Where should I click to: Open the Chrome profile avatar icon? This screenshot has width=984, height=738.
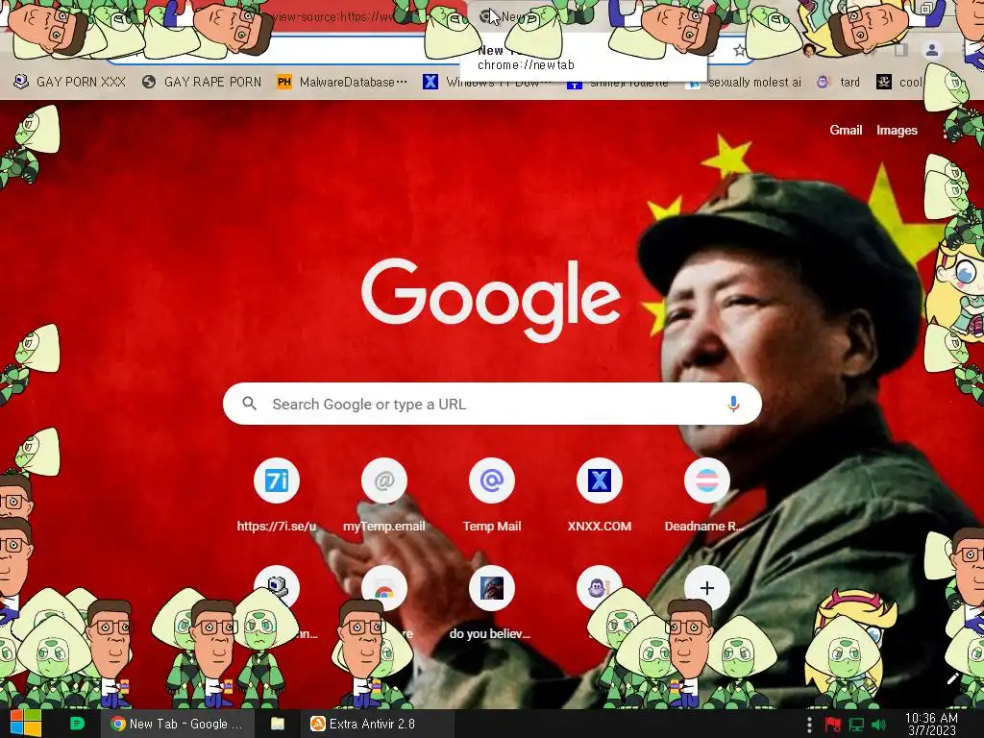pos(932,50)
